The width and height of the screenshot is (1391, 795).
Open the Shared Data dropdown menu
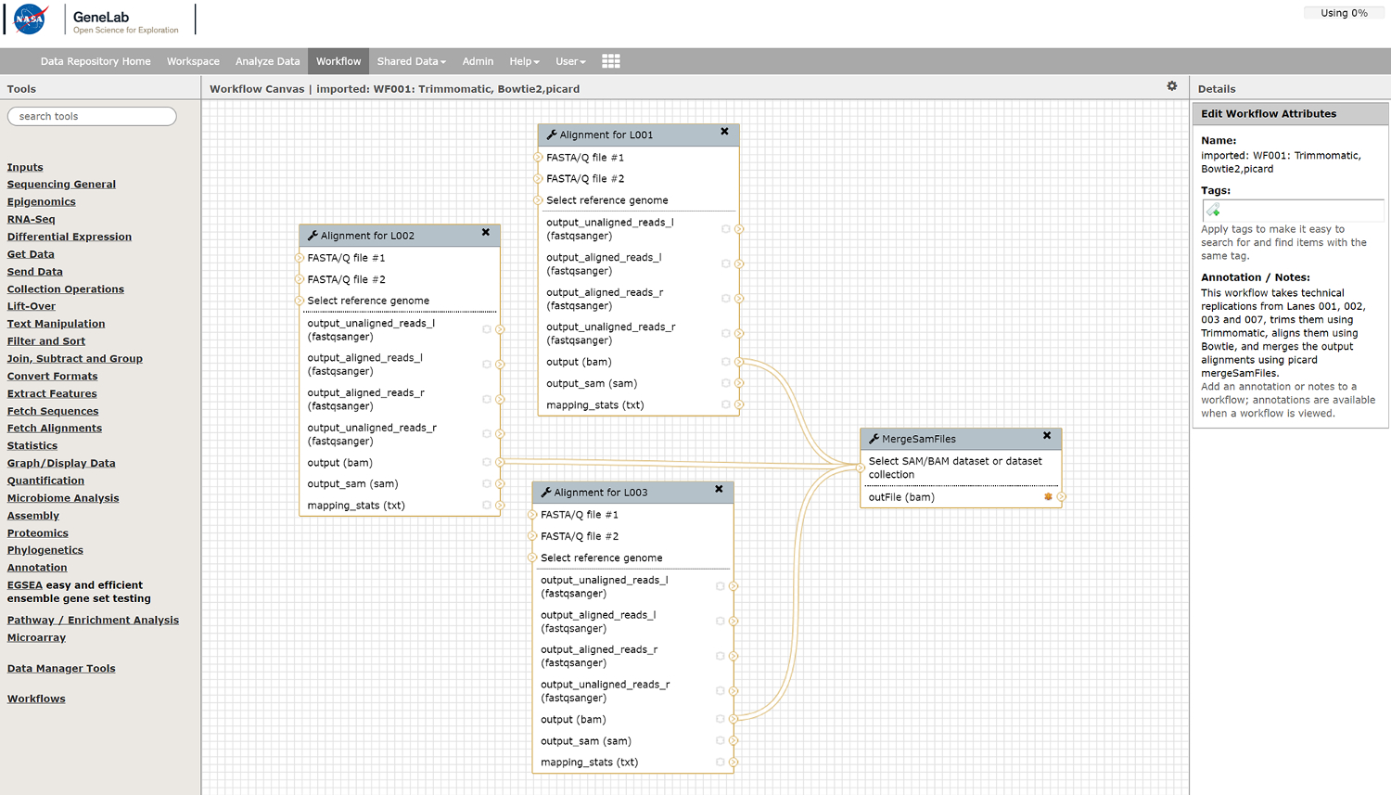[411, 61]
